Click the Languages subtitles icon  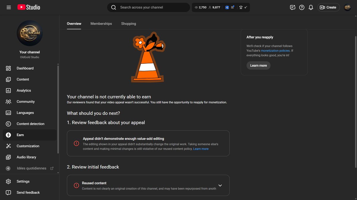[x=8, y=113]
